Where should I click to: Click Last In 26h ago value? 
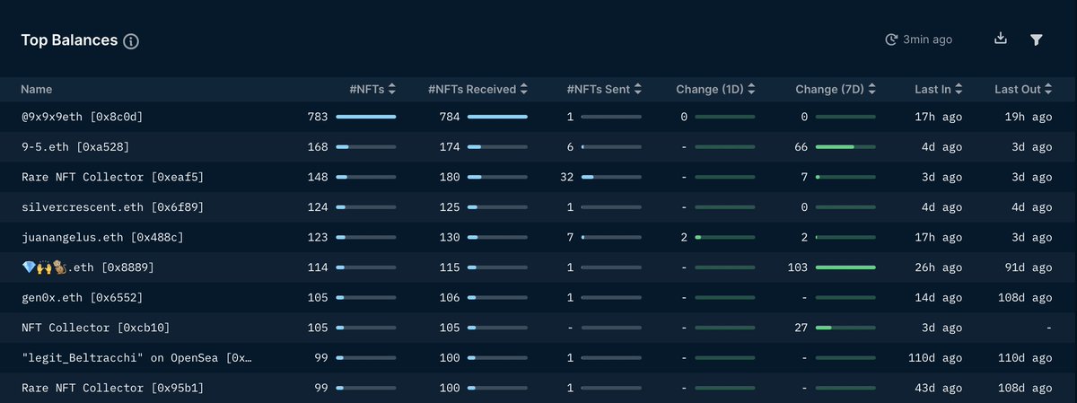pos(939,267)
